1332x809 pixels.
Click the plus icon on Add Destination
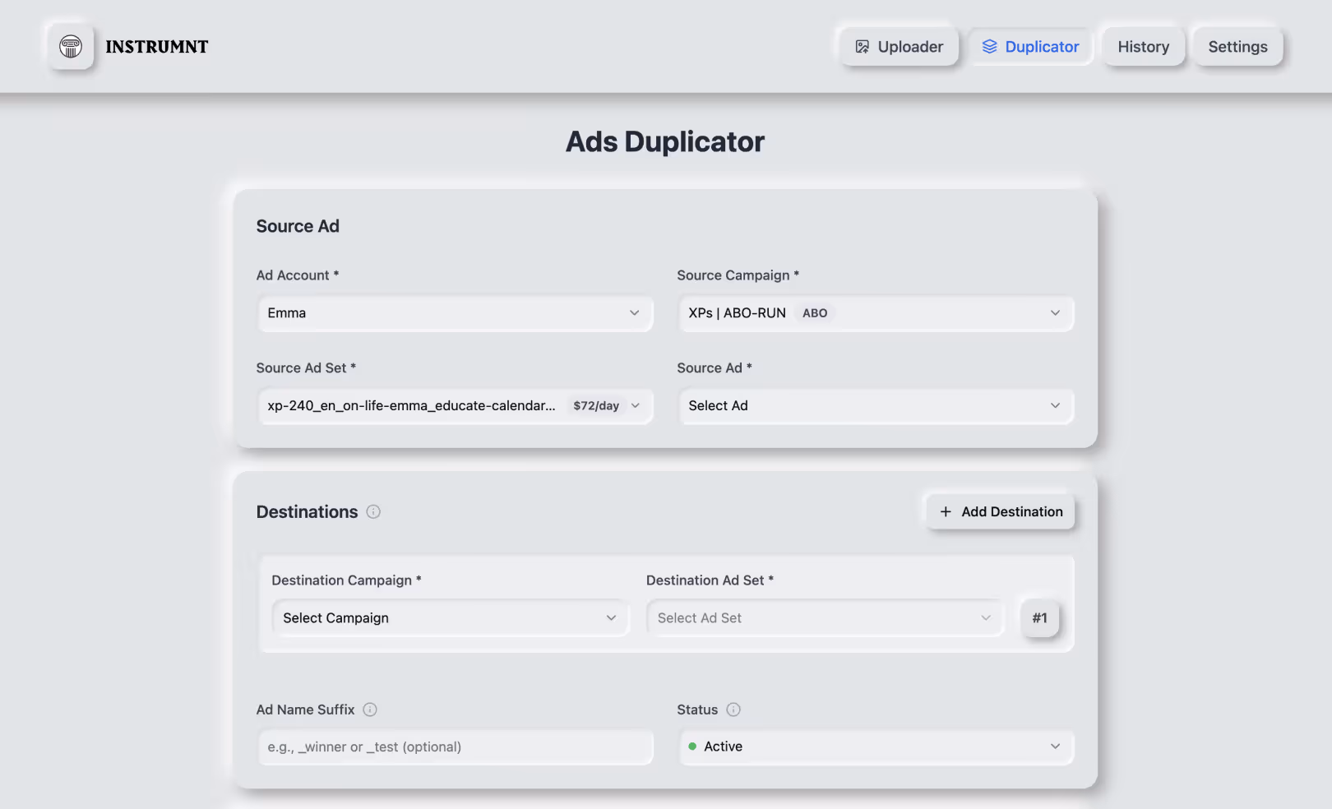pos(946,511)
